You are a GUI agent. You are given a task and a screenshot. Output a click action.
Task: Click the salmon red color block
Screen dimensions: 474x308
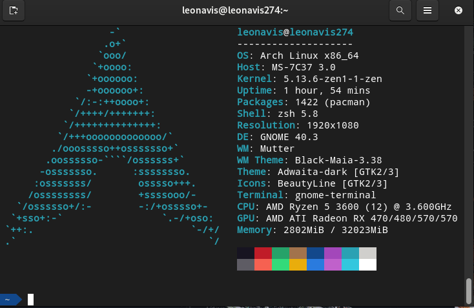(263, 265)
